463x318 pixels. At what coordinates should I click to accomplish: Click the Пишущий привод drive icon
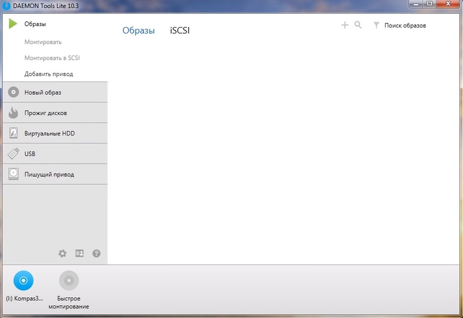pos(13,174)
